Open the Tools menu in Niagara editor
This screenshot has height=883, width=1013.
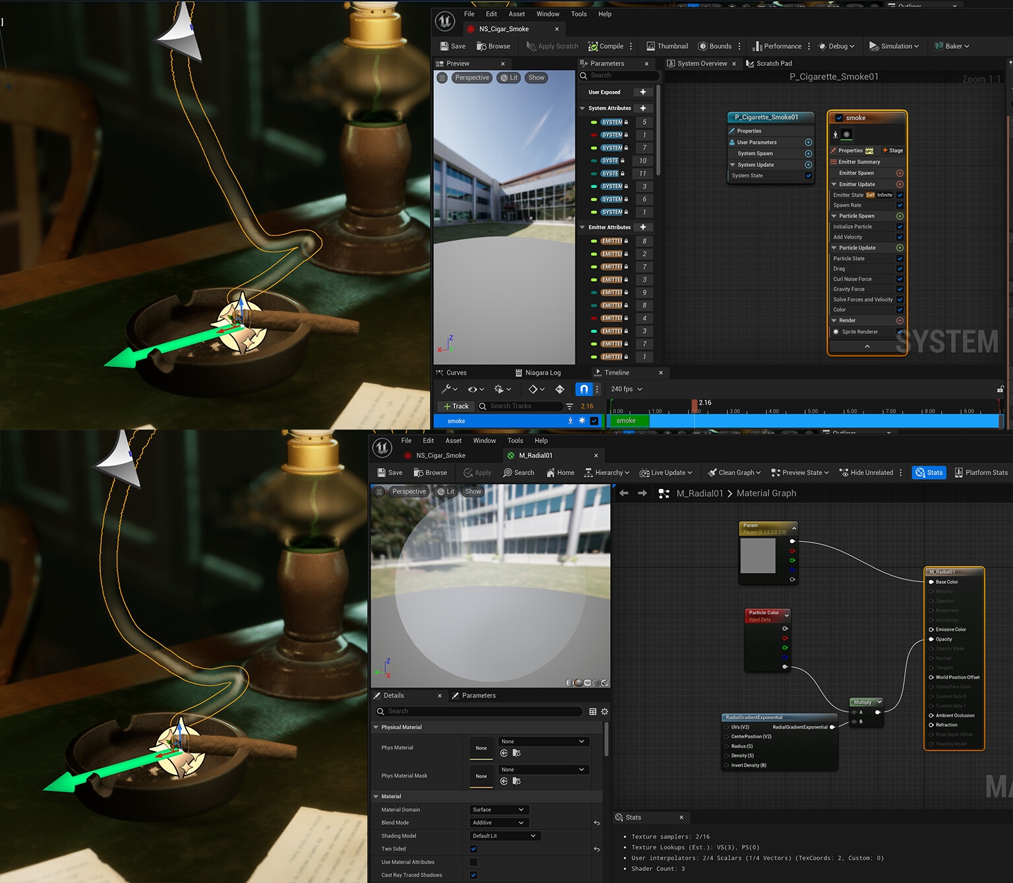click(x=578, y=14)
